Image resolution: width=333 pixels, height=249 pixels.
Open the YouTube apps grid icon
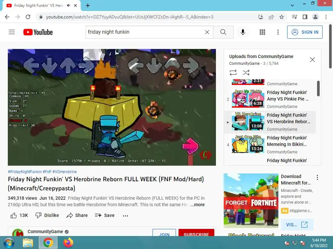click(262, 32)
